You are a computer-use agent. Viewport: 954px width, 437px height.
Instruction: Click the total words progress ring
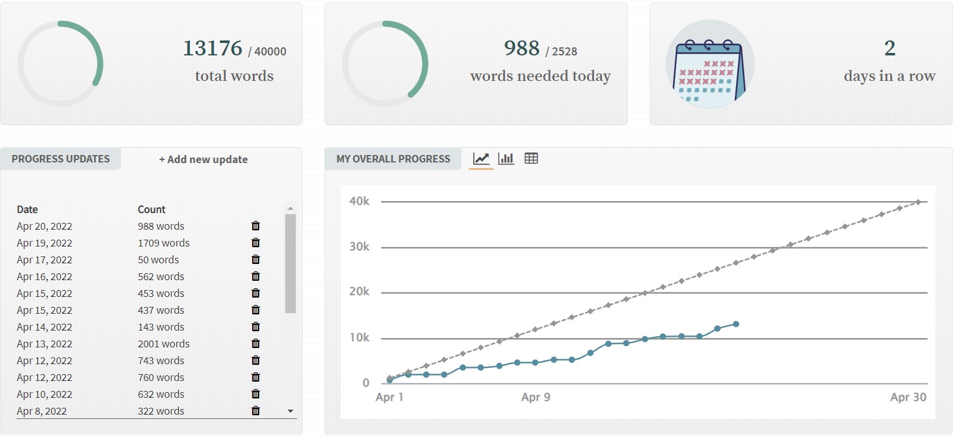pyautogui.click(x=60, y=63)
